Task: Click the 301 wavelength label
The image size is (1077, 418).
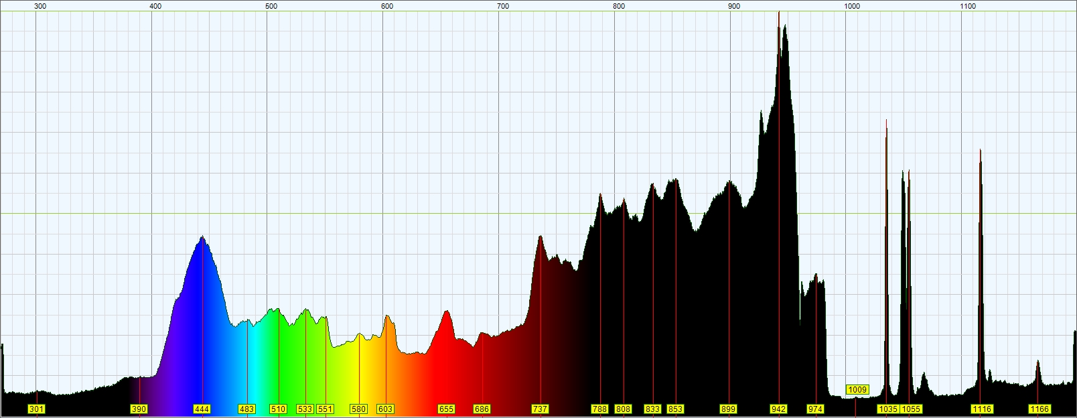Action: coord(36,409)
